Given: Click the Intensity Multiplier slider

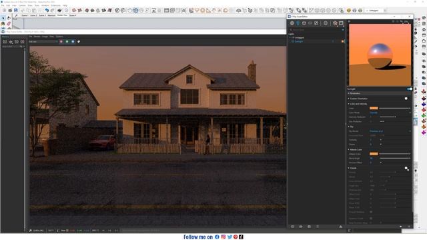Looking at the screenshot, I should (x=395, y=117).
